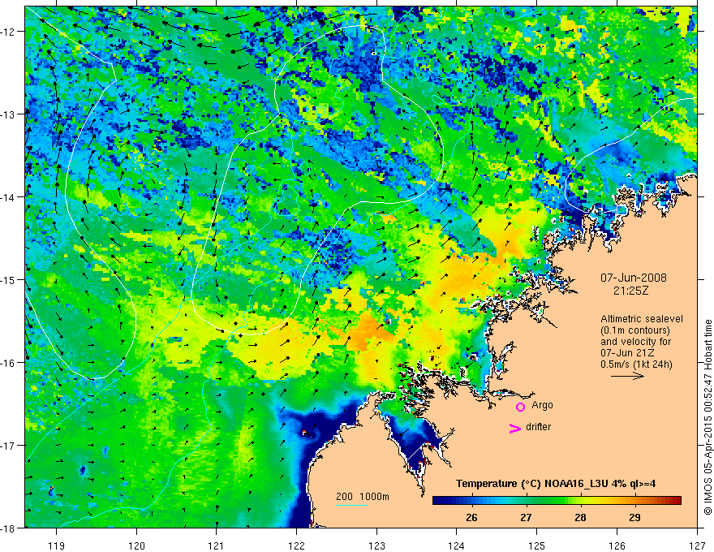The image size is (714, 552).
Task: Click the latitude -18 axis label
Action: point(9,528)
